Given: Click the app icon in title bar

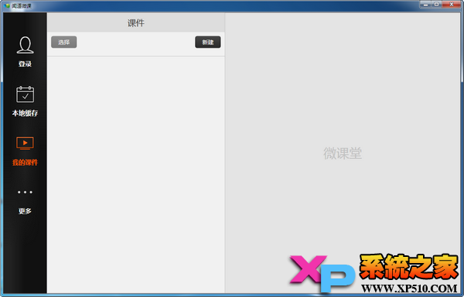Looking at the screenshot, I should [x=7, y=5].
